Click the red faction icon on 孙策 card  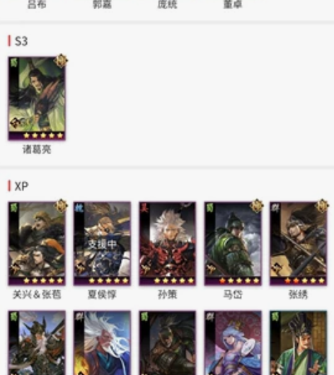[x=144, y=208]
